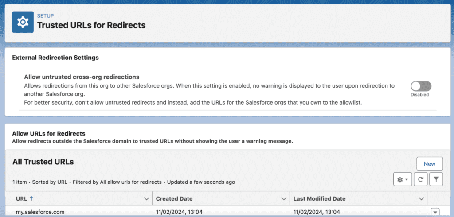
Task: Open the list view controls gear menu
Action: pyautogui.click(x=402, y=179)
